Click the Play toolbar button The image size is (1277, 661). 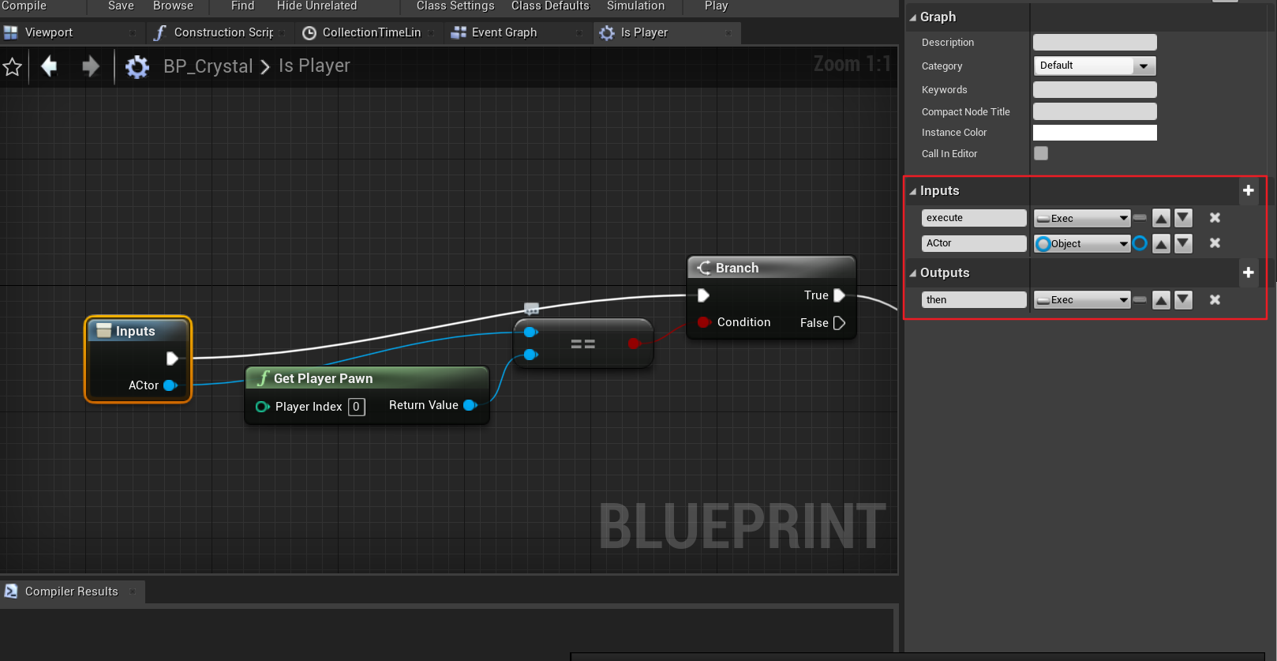pyautogui.click(x=716, y=6)
